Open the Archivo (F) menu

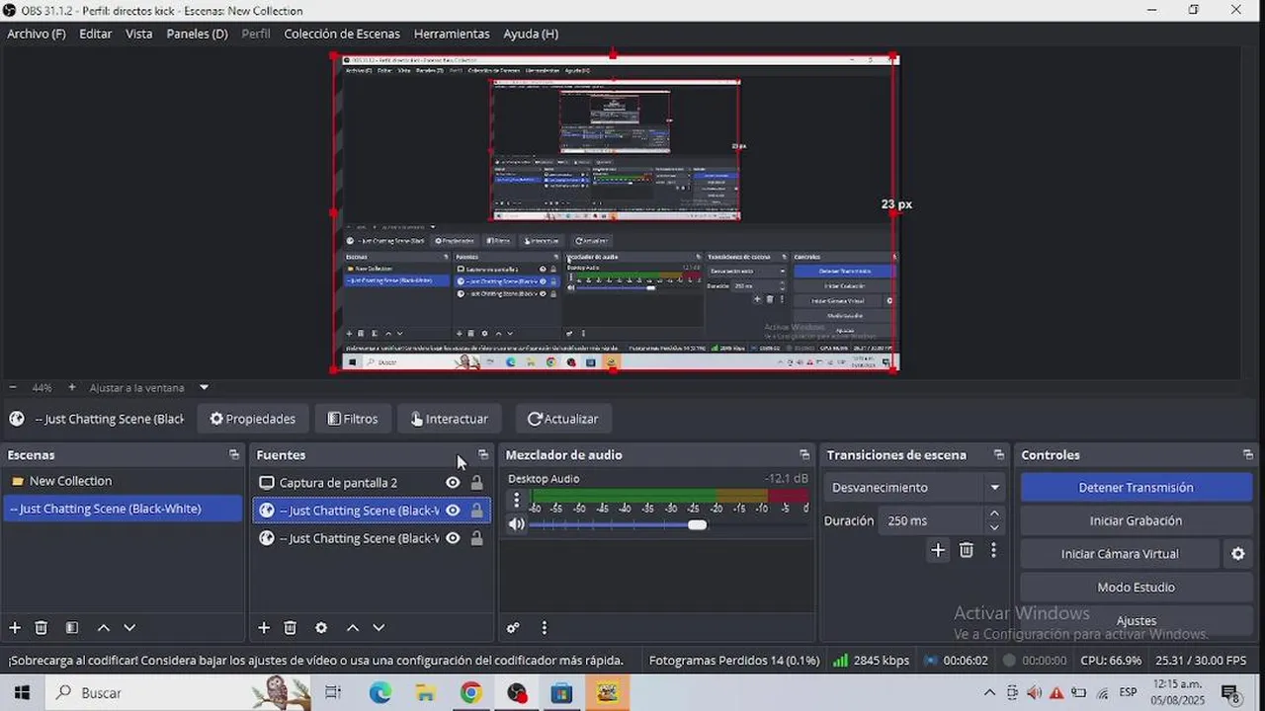click(x=37, y=34)
